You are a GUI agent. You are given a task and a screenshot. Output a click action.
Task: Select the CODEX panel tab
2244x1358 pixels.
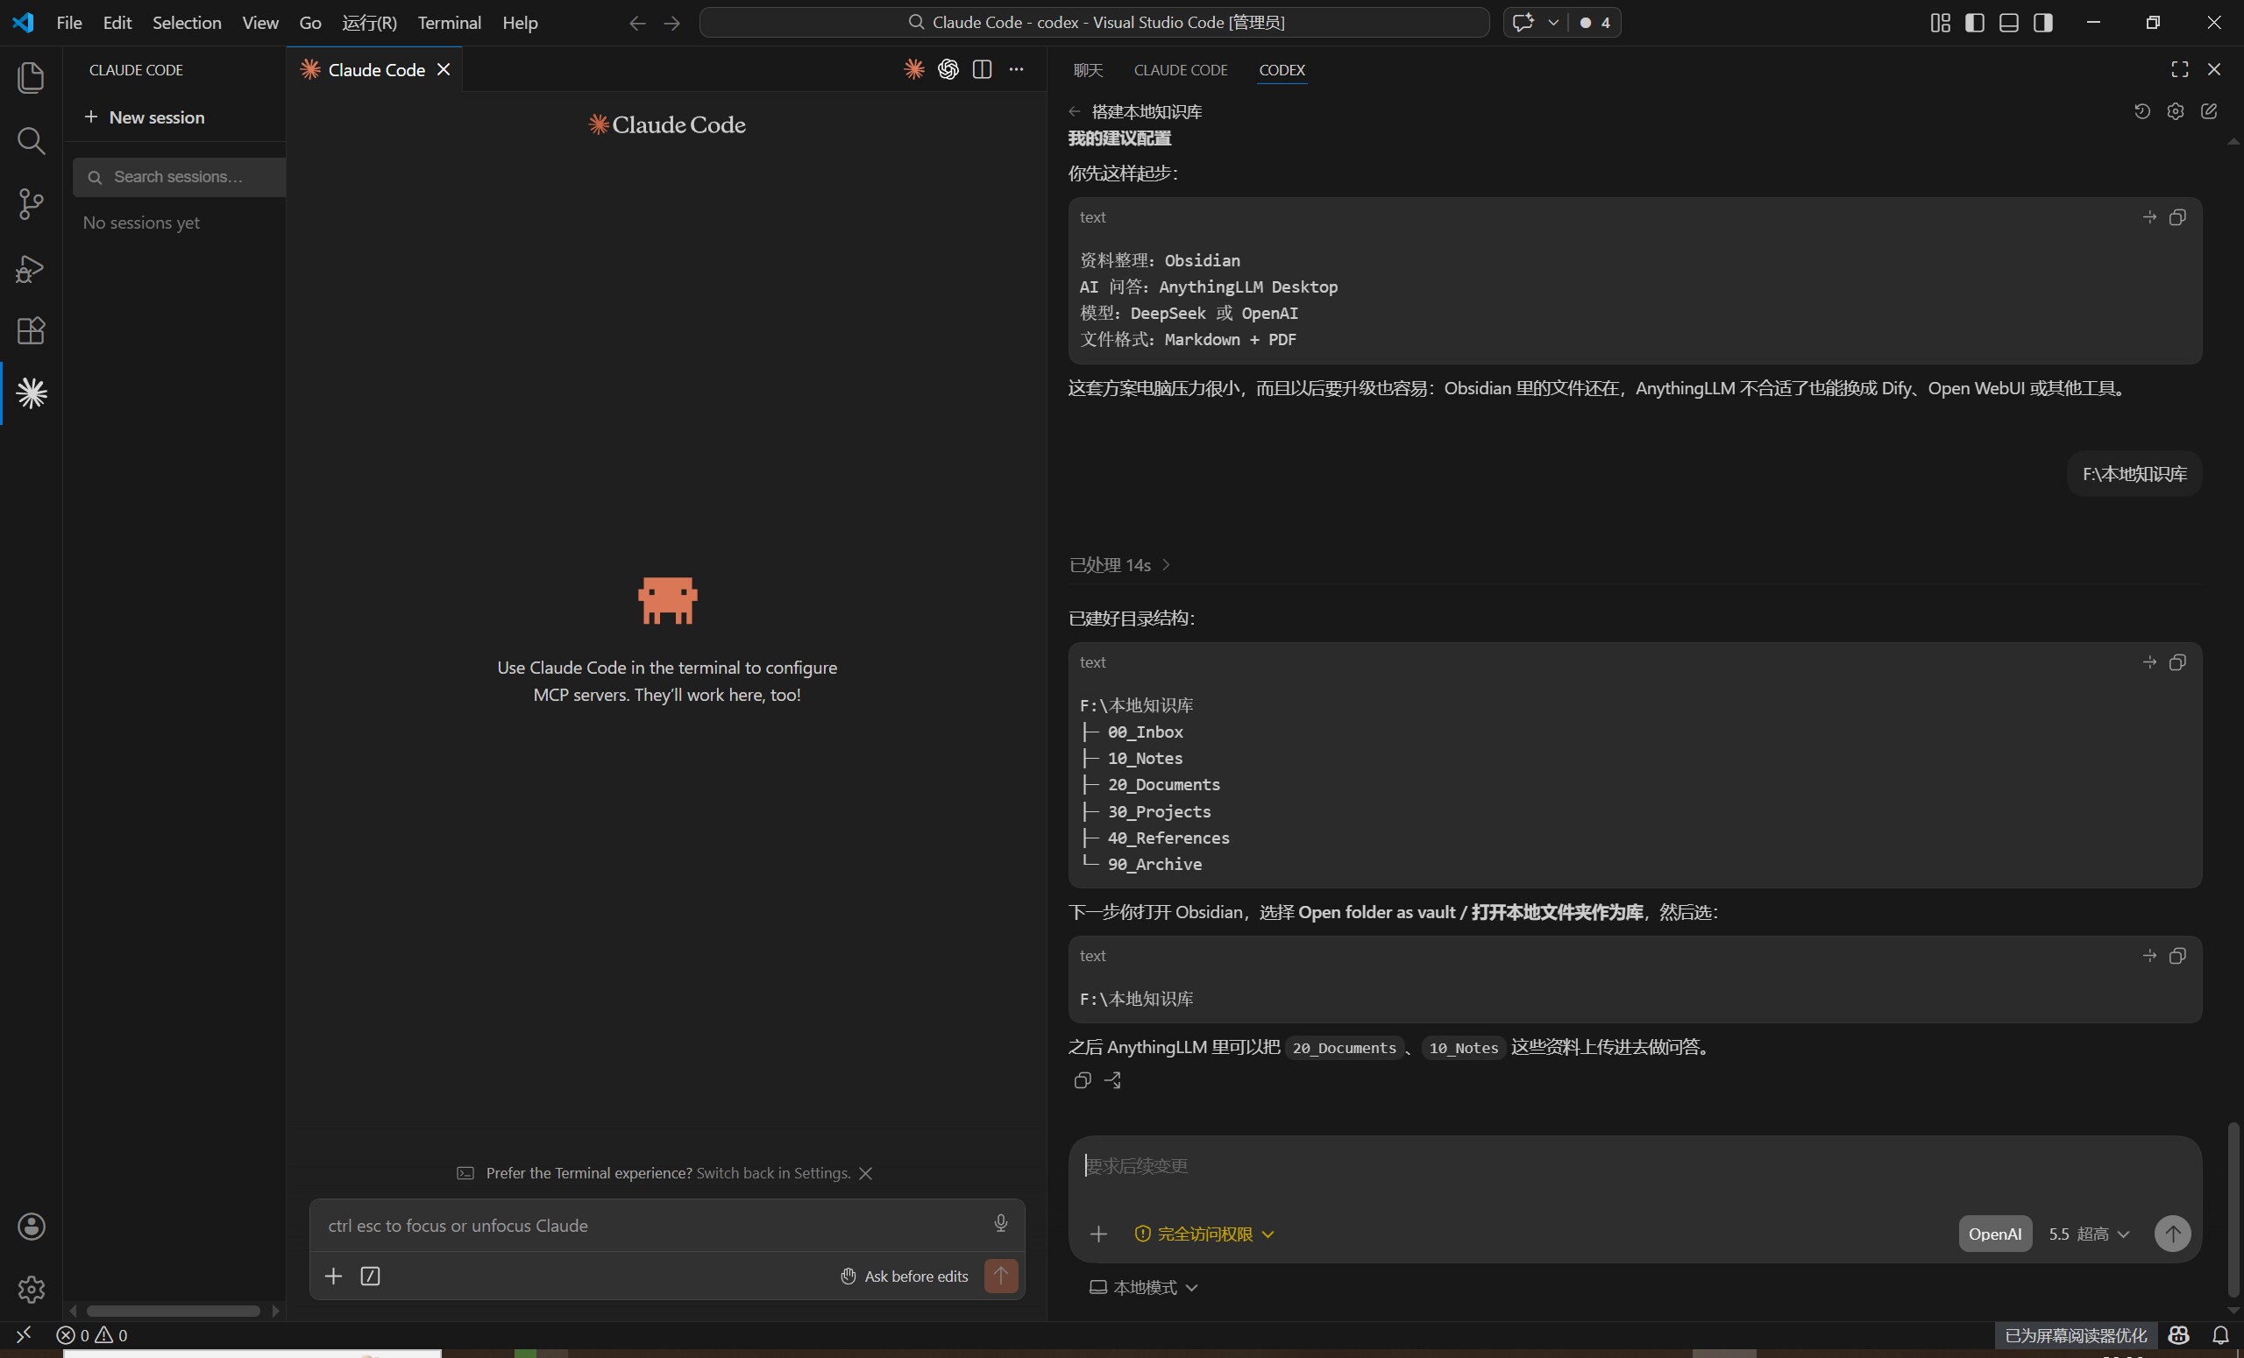coord(1282,70)
